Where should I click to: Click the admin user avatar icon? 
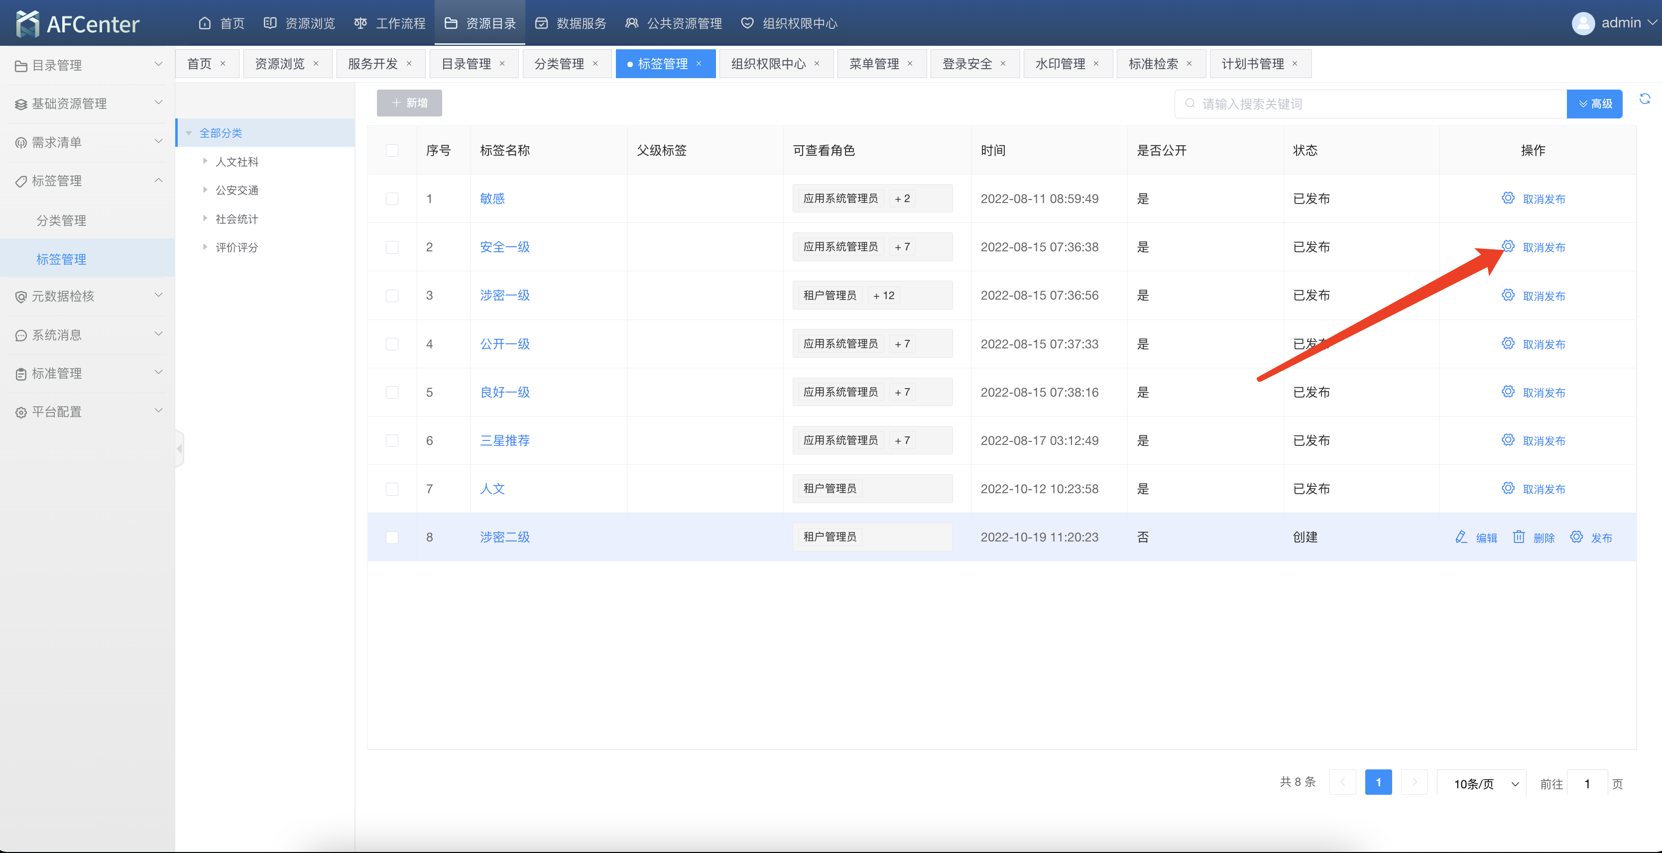point(1583,23)
